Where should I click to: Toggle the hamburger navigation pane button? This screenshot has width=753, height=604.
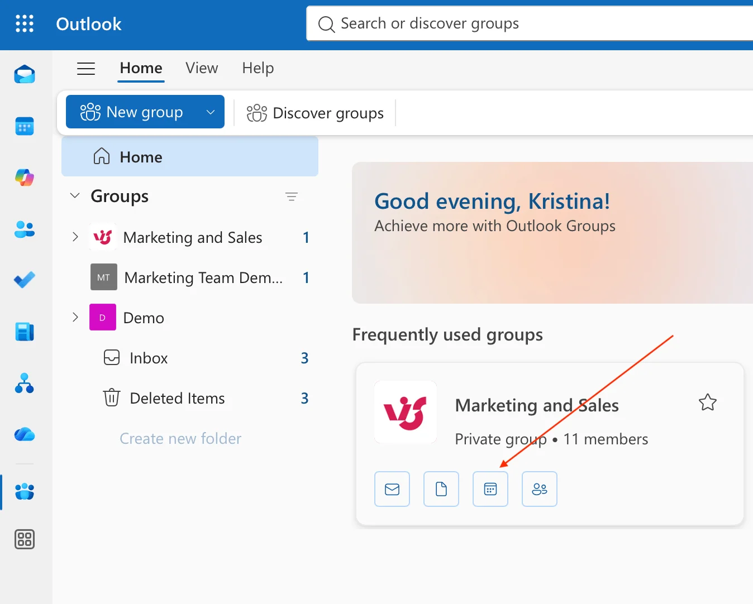pos(86,69)
